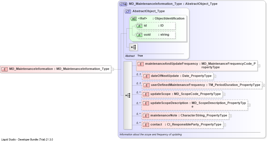Screen dimensions: 267x141
Task: Select updateScopeDescription element text
Action: pos(198,105)
